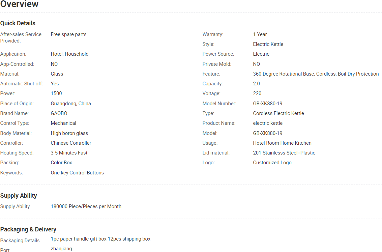
Task: Click the One-key Control Buttons keyword
Action: click(77, 173)
